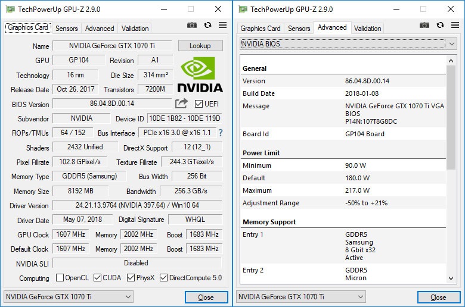Click the GPU-Z app icon in the left title bar
Screen dimensions: 465x307
point(10,9)
